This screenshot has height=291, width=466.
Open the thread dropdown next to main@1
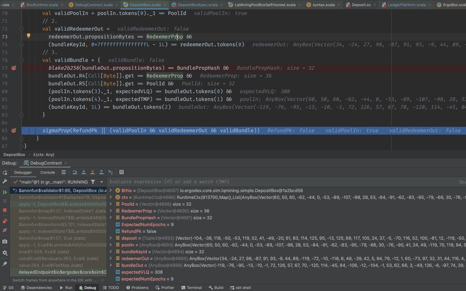101,181
